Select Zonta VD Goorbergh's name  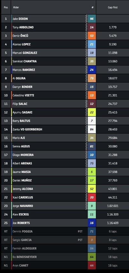(27, 129)
